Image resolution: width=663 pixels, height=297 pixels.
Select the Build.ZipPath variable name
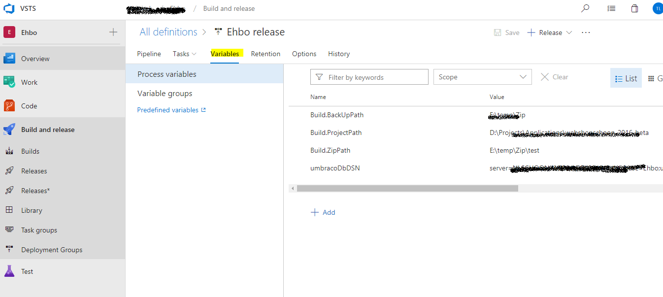330,150
